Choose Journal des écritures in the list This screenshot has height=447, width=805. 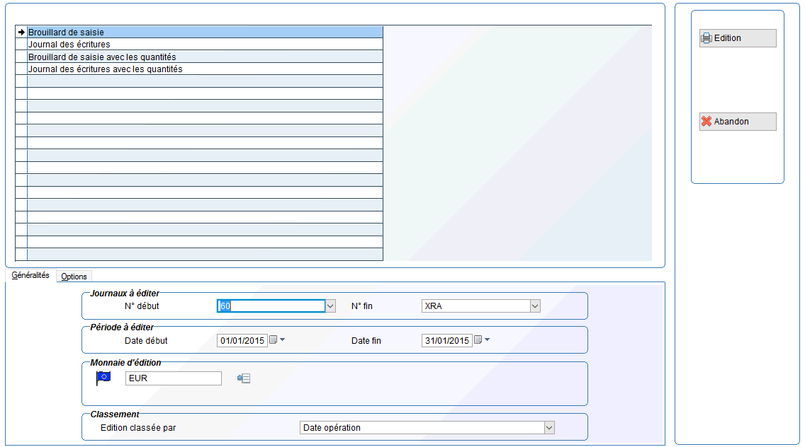[x=204, y=45]
